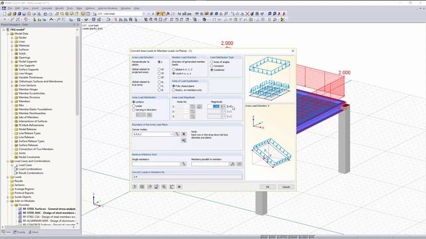This screenshot has width=426, height=239.
Task: Go to previous load case arrow
Action: 148,13
